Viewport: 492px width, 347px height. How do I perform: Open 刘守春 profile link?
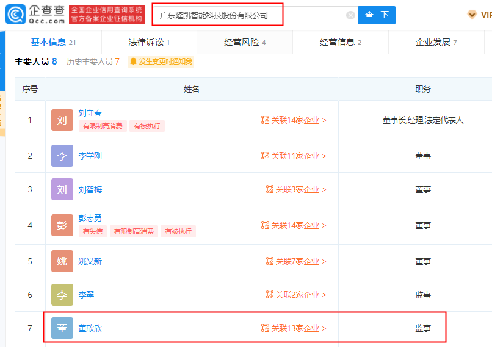click(90, 113)
